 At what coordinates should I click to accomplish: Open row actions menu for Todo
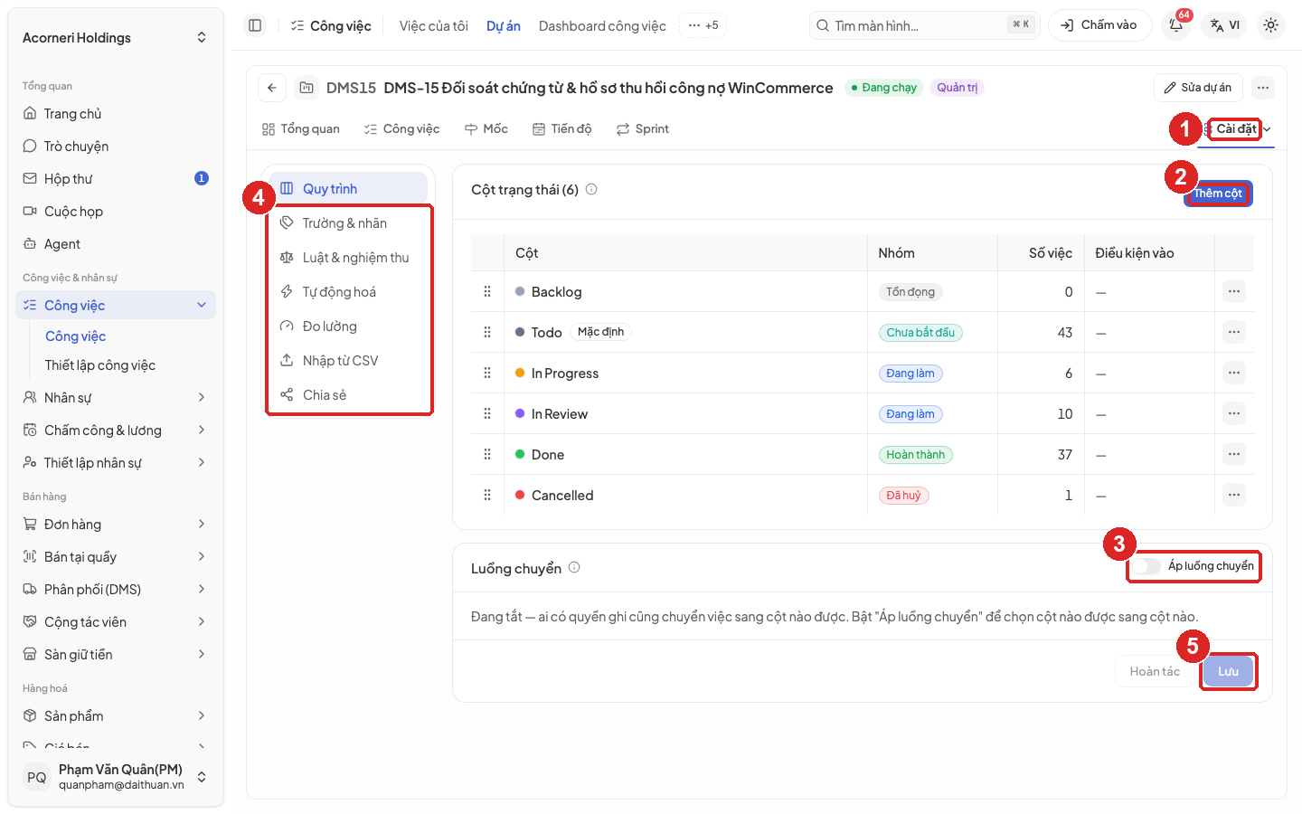[1234, 332]
